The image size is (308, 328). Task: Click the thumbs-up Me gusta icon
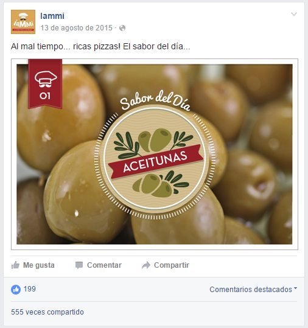coord(15,265)
